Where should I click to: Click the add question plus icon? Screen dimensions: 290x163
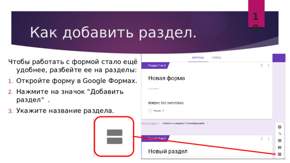280,127
